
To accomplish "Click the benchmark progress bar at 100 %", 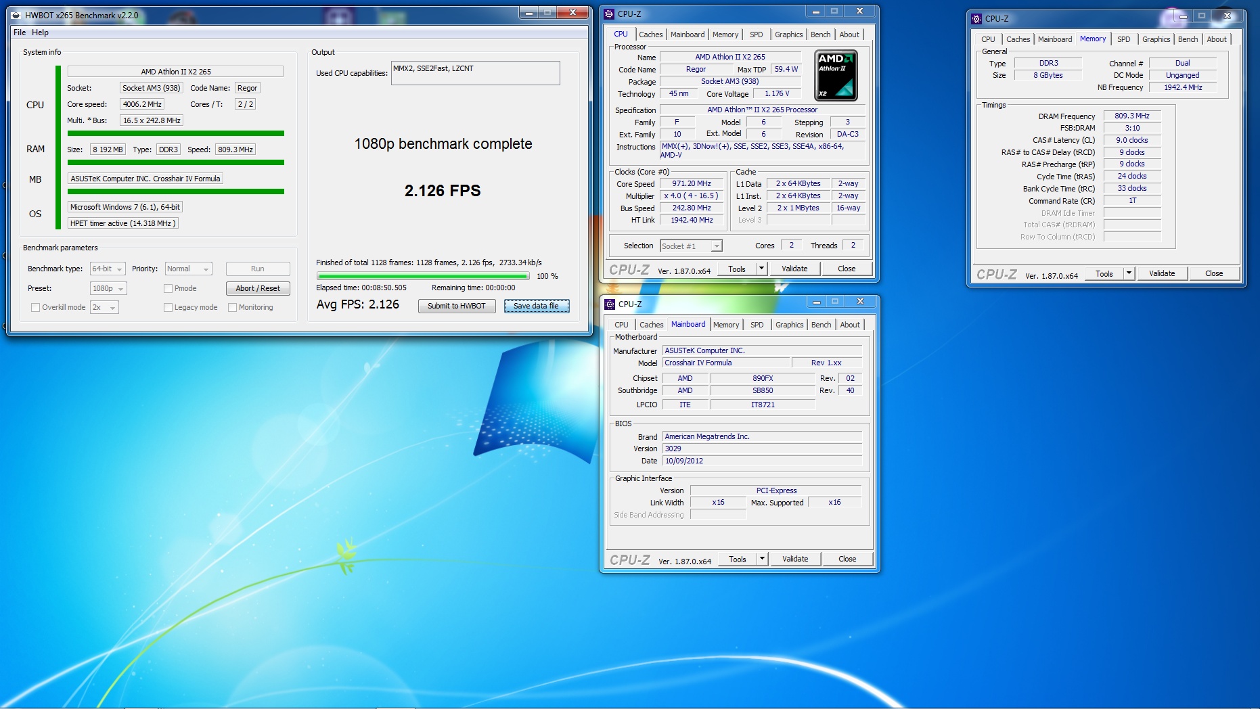I will (423, 276).
